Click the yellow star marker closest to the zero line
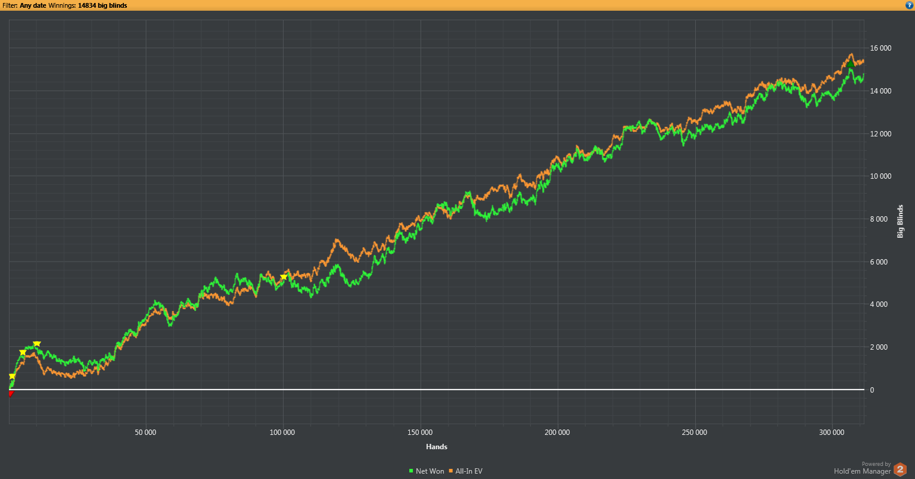915x479 pixels. click(x=12, y=376)
